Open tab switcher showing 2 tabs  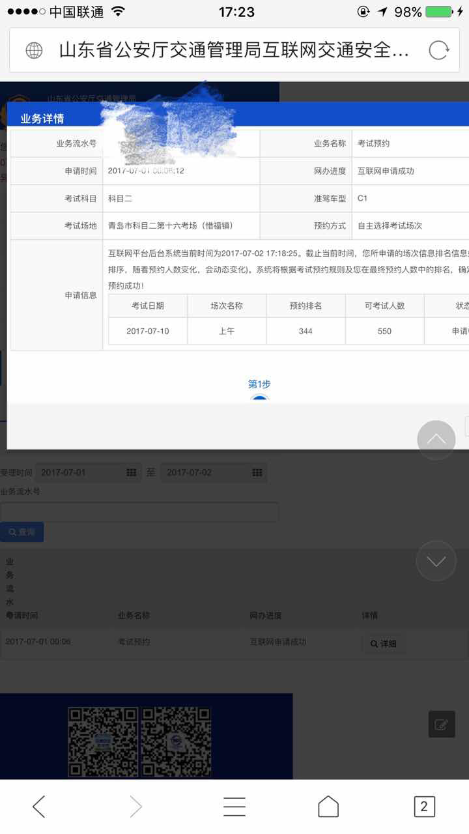click(424, 807)
